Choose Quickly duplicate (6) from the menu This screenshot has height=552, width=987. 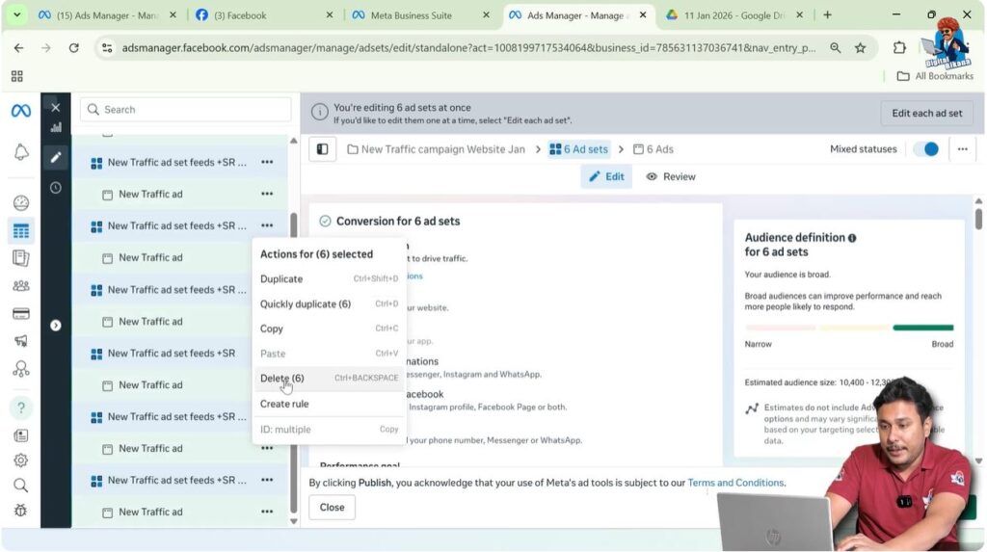coord(305,304)
